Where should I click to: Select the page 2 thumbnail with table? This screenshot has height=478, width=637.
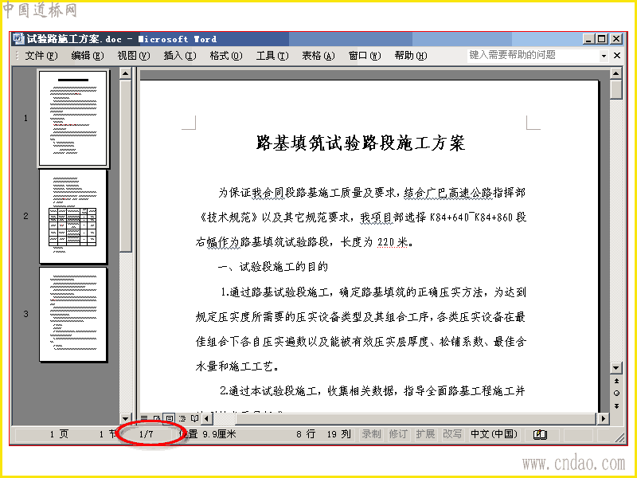(73, 216)
